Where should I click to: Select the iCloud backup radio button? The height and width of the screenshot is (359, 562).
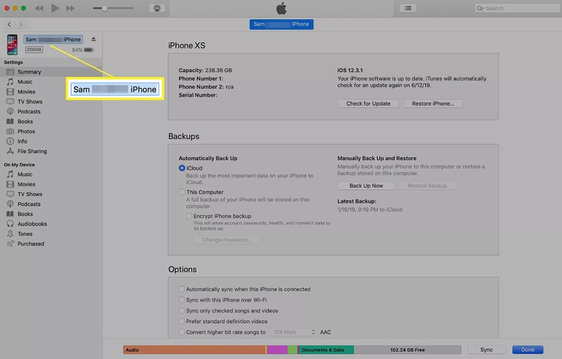[181, 168]
